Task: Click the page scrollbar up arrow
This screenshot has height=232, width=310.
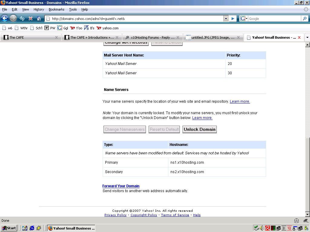Action: [x=308, y=45]
